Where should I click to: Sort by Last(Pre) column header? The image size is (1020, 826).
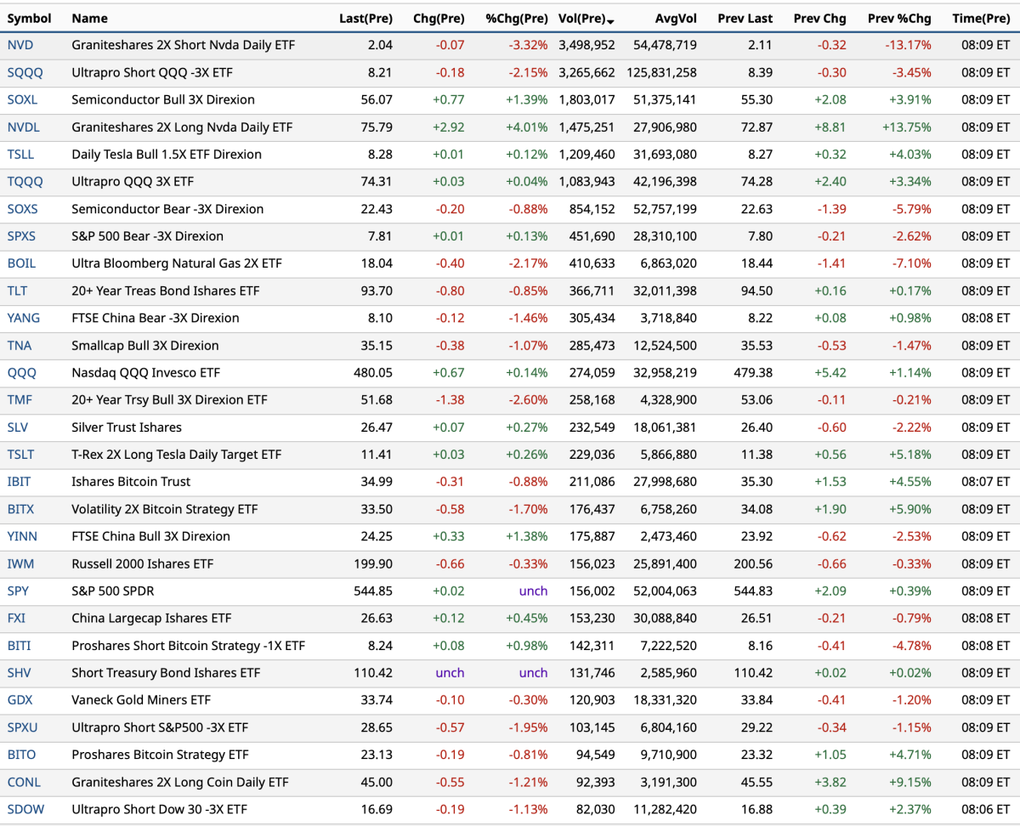tap(365, 18)
